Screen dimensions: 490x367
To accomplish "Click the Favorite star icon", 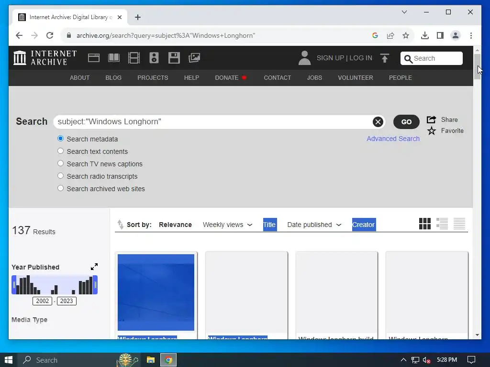I will (x=432, y=131).
